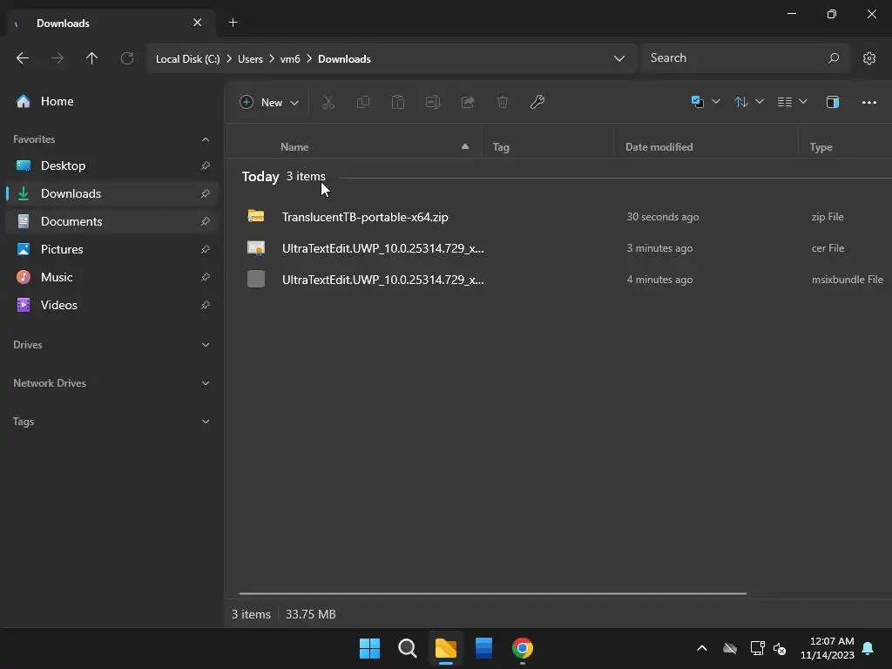
Task: Click the Share icon in toolbar
Action: (468, 102)
